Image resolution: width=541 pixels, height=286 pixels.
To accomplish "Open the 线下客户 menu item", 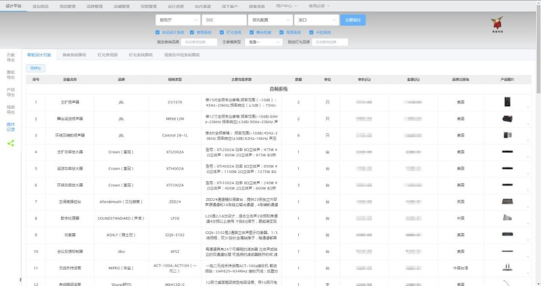I will (230, 6).
